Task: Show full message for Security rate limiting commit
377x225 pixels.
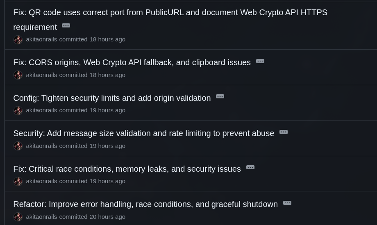Action: 284,132
